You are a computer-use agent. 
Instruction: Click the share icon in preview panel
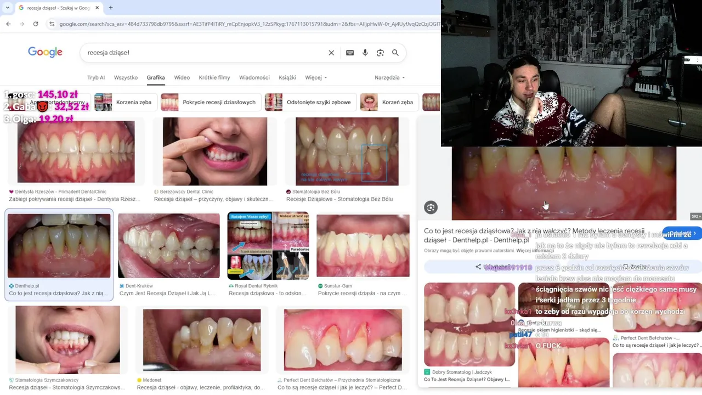click(x=478, y=267)
